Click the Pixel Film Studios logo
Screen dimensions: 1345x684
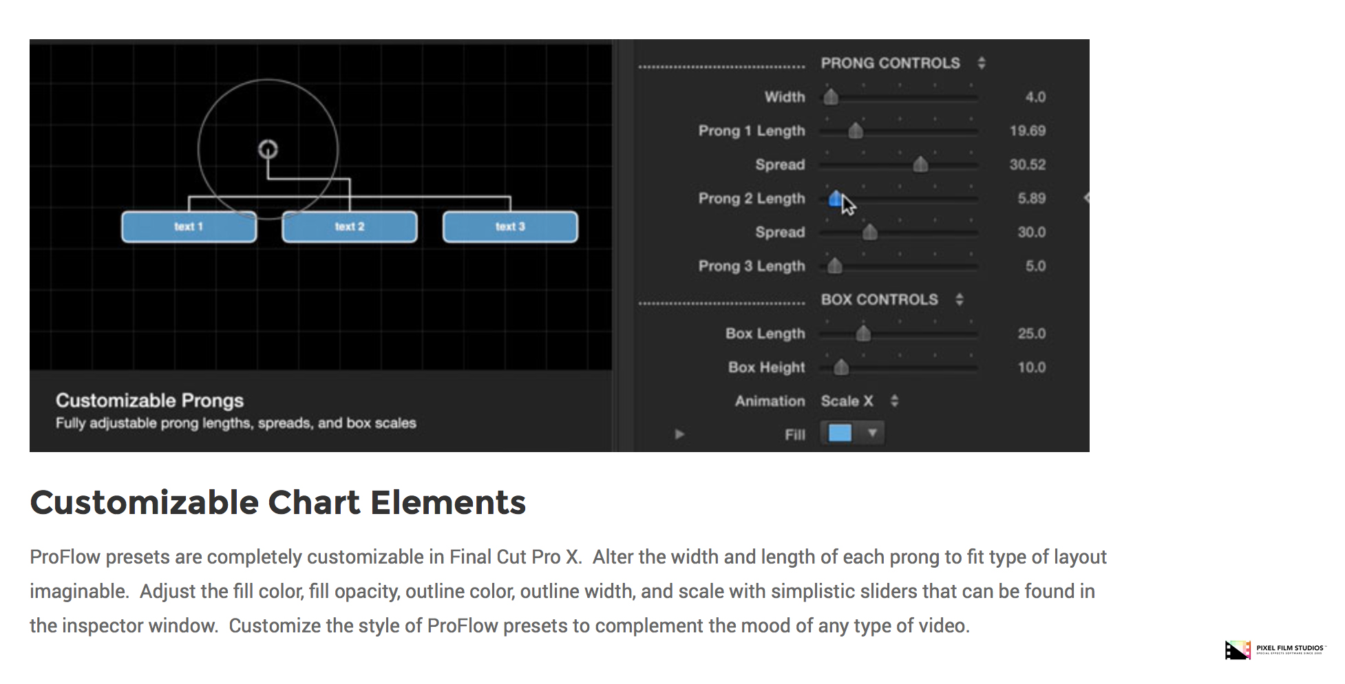click(x=1275, y=650)
